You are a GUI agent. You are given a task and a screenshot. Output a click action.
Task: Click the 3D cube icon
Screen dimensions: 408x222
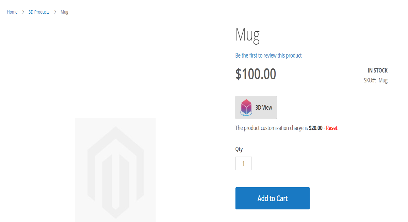click(246, 108)
